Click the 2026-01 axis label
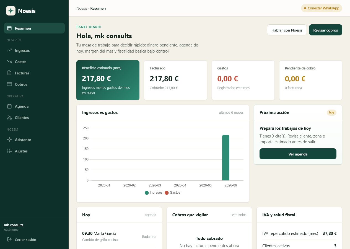Screen dimensions: 350x249 (104, 185)
